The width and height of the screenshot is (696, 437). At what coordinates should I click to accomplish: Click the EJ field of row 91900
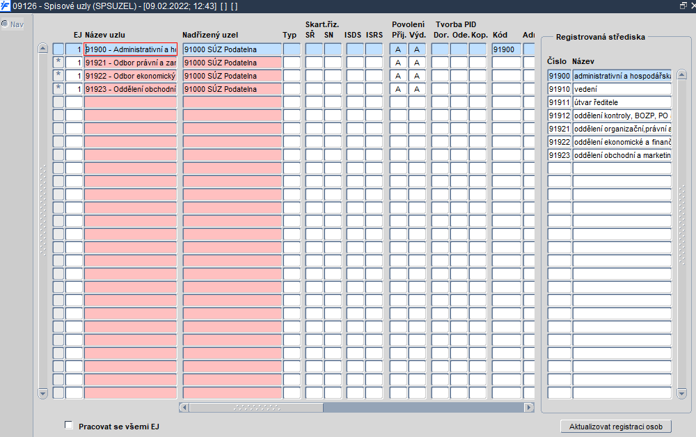74,49
